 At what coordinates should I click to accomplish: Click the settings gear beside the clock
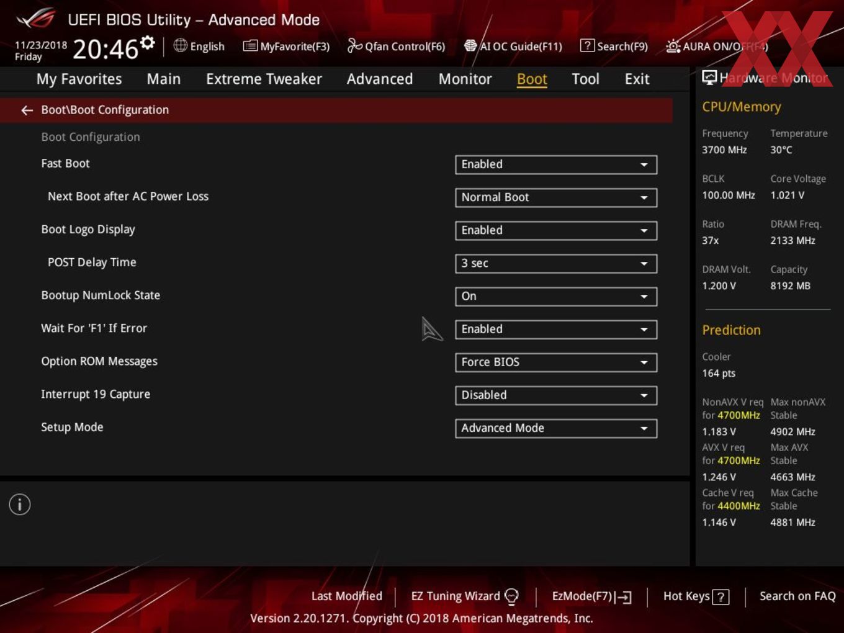[147, 42]
